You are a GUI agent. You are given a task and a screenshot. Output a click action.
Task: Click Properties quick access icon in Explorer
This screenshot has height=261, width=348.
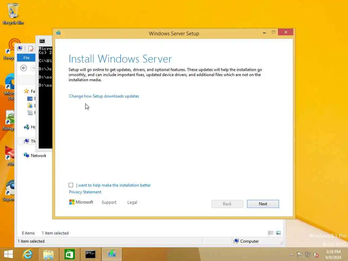(31, 48)
